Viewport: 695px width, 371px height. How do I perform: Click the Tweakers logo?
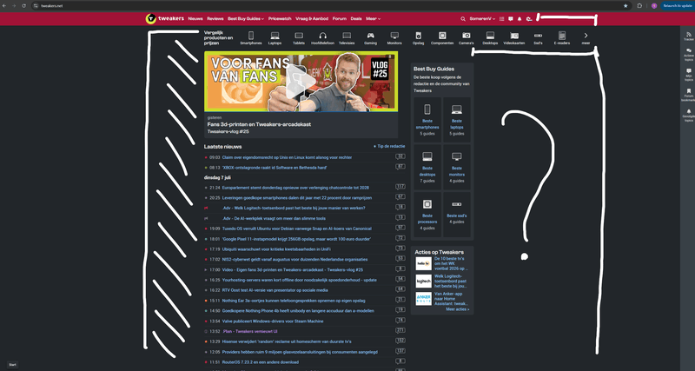(164, 18)
